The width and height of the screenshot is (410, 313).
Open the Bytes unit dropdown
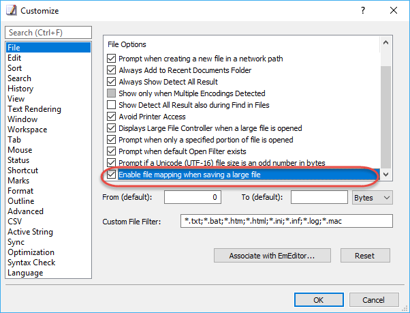(x=373, y=198)
